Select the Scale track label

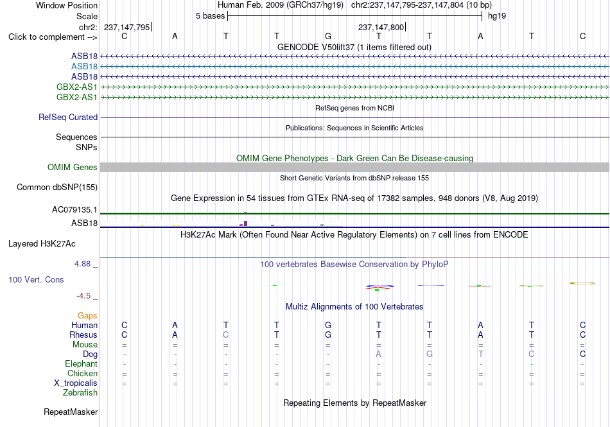click(87, 16)
